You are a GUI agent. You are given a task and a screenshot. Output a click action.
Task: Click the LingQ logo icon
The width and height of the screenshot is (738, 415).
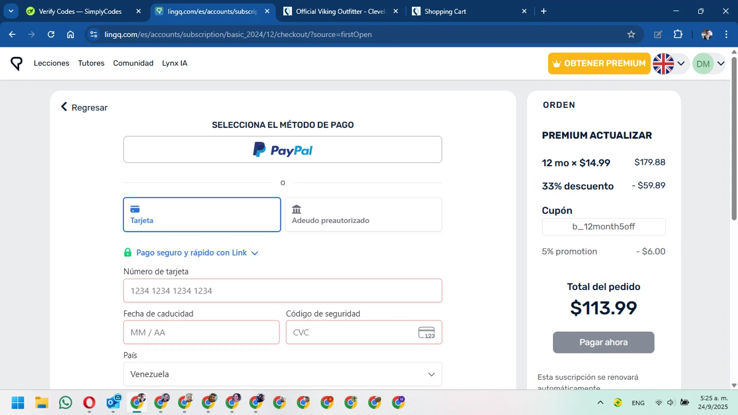click(x=16, y=64)
